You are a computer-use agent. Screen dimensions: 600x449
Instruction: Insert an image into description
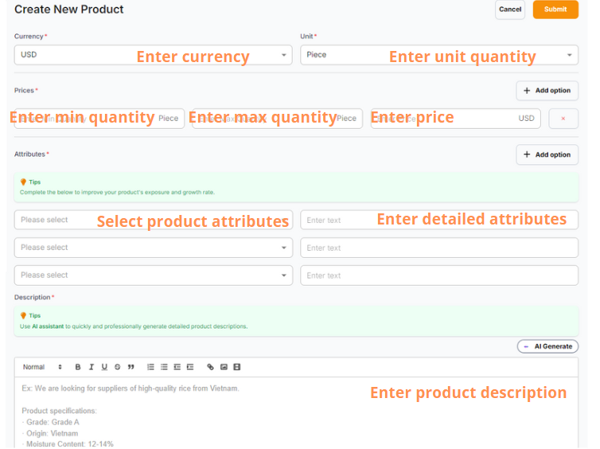(x=224, y=367)
